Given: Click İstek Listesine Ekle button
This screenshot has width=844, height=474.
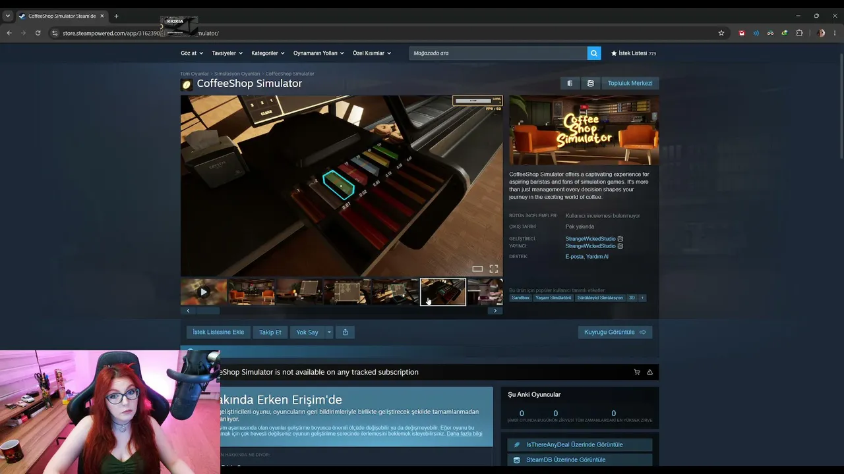Looking at the screenshot, I should point(218,332).
